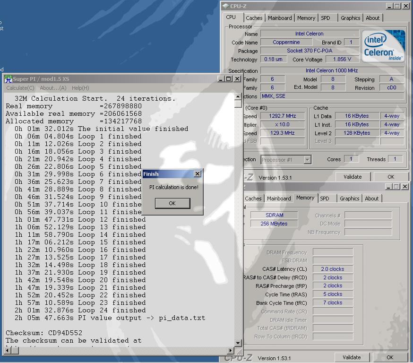The image size is (413, 363).
Task: Select CPU tab in top CPU-Z window
Action: (x=231, y=17)
